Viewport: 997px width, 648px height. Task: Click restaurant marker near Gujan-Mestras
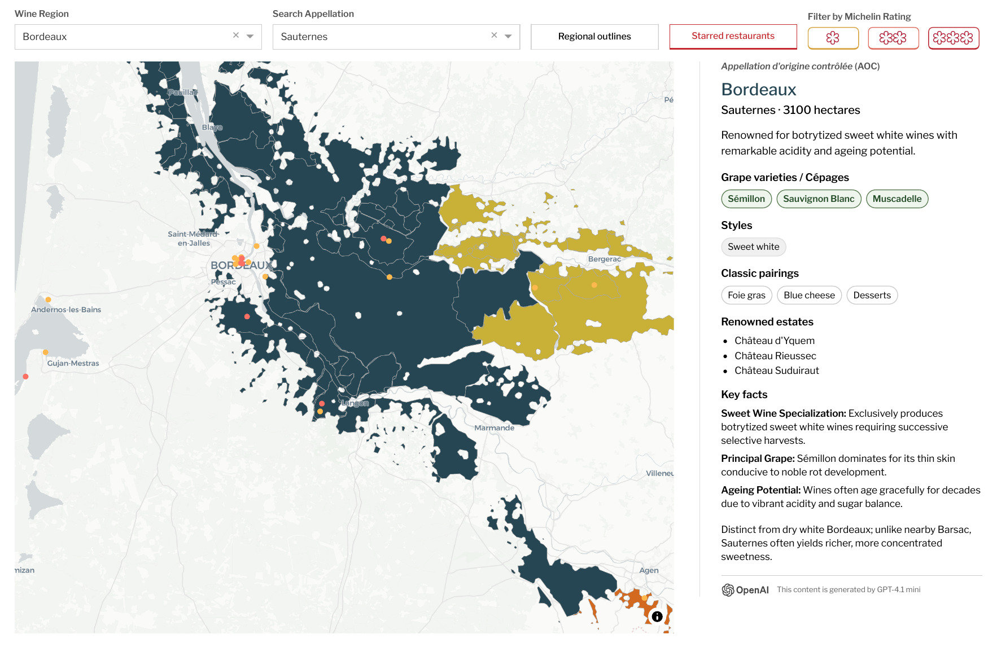pyautogui.click(x=46, y=352)
